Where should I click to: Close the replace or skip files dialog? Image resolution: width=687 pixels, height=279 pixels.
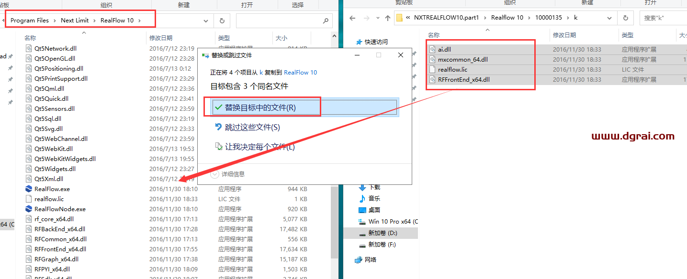coord(401,55)
